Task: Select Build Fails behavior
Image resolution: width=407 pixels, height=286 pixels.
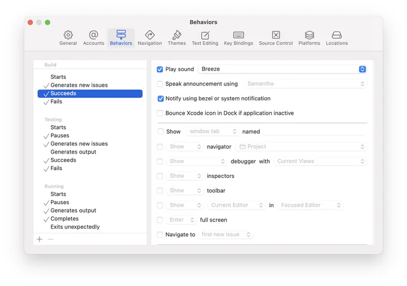Action: tap(90, 102)
